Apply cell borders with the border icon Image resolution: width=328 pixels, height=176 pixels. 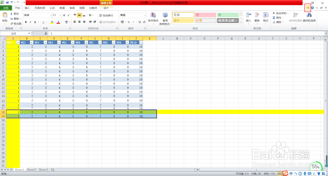[44, 22]
